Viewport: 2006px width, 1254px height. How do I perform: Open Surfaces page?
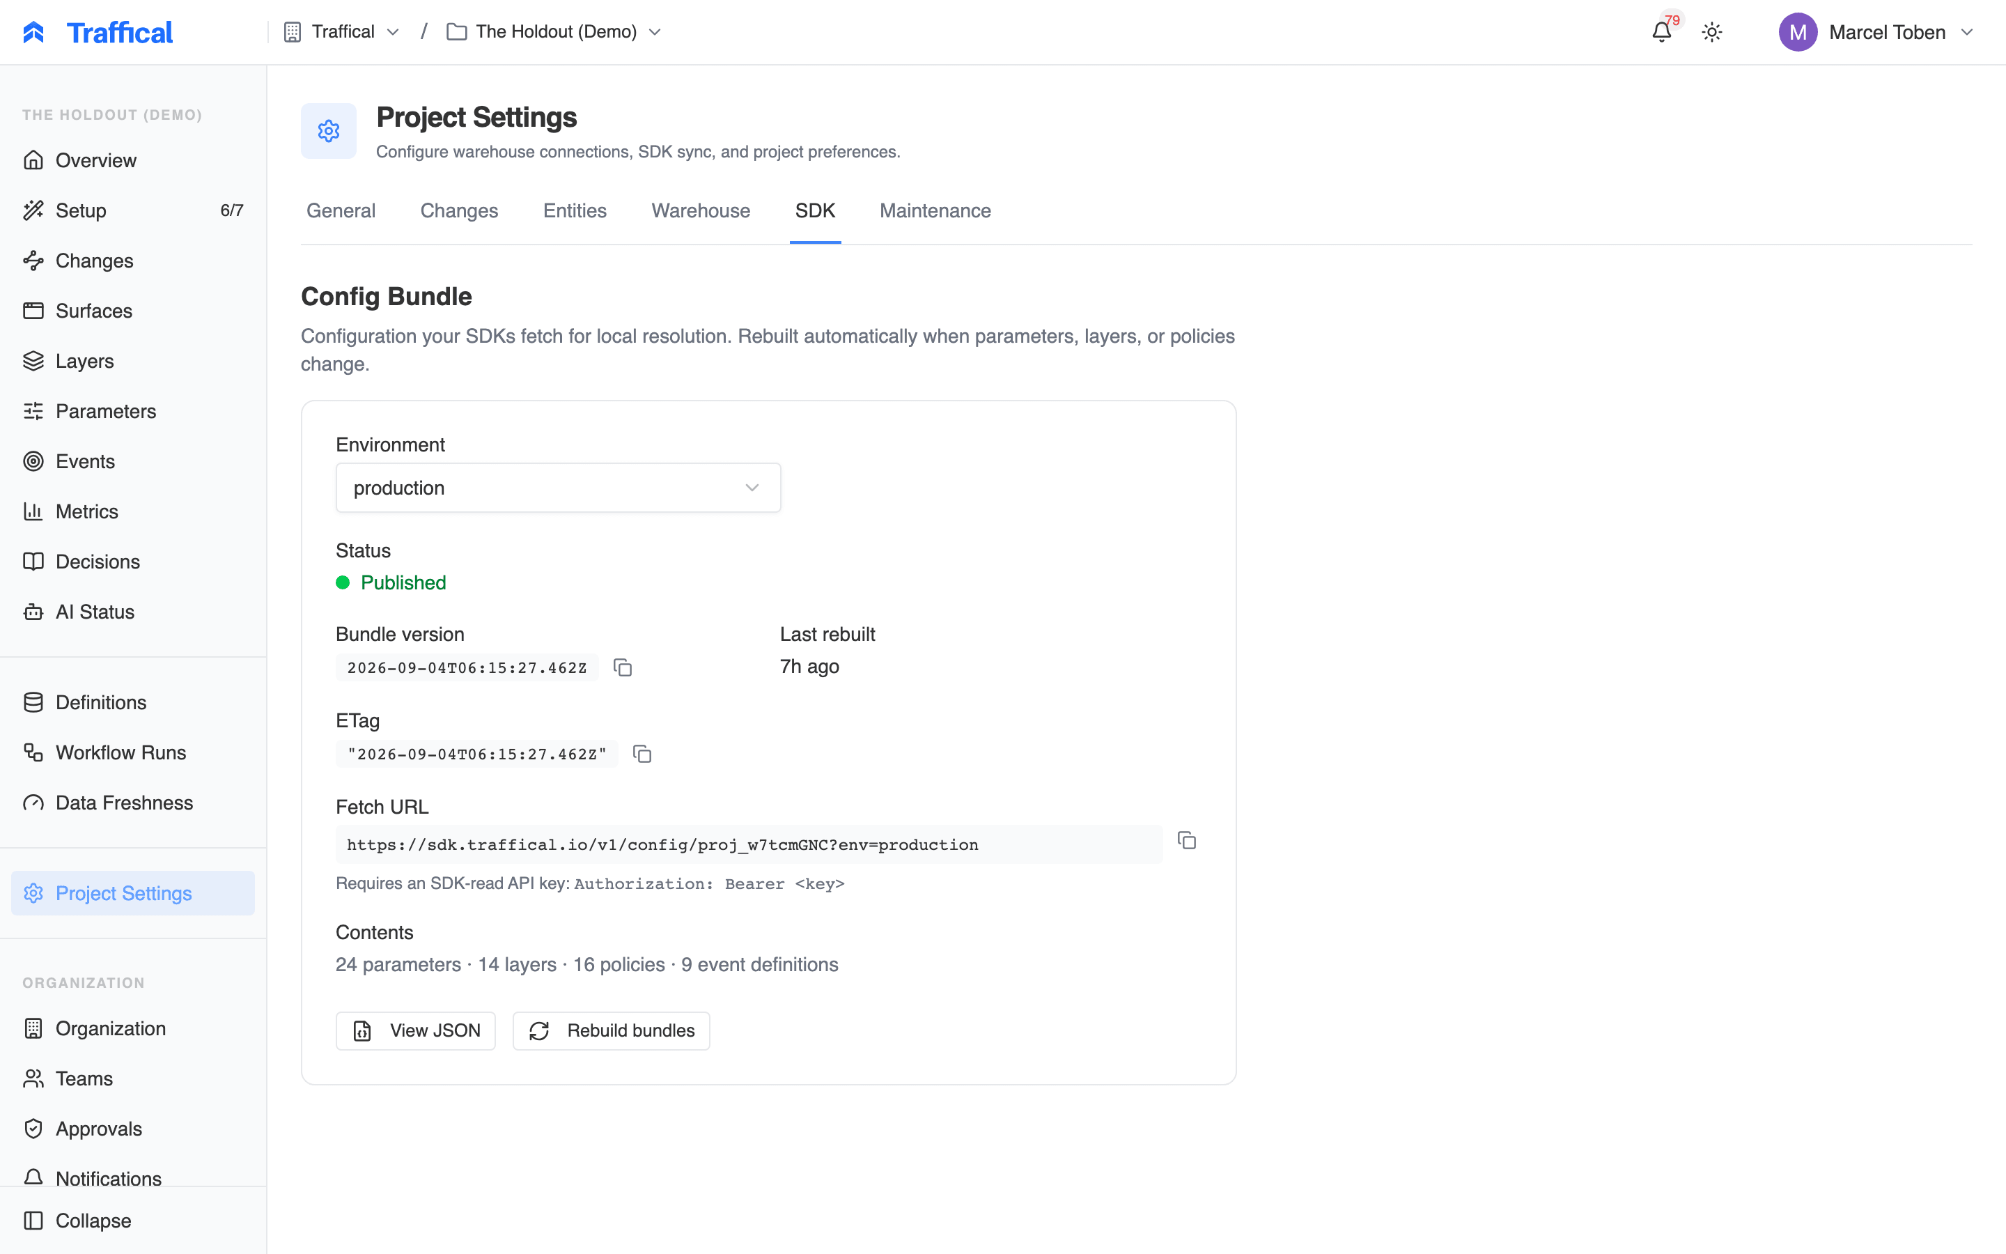(134, 311)
